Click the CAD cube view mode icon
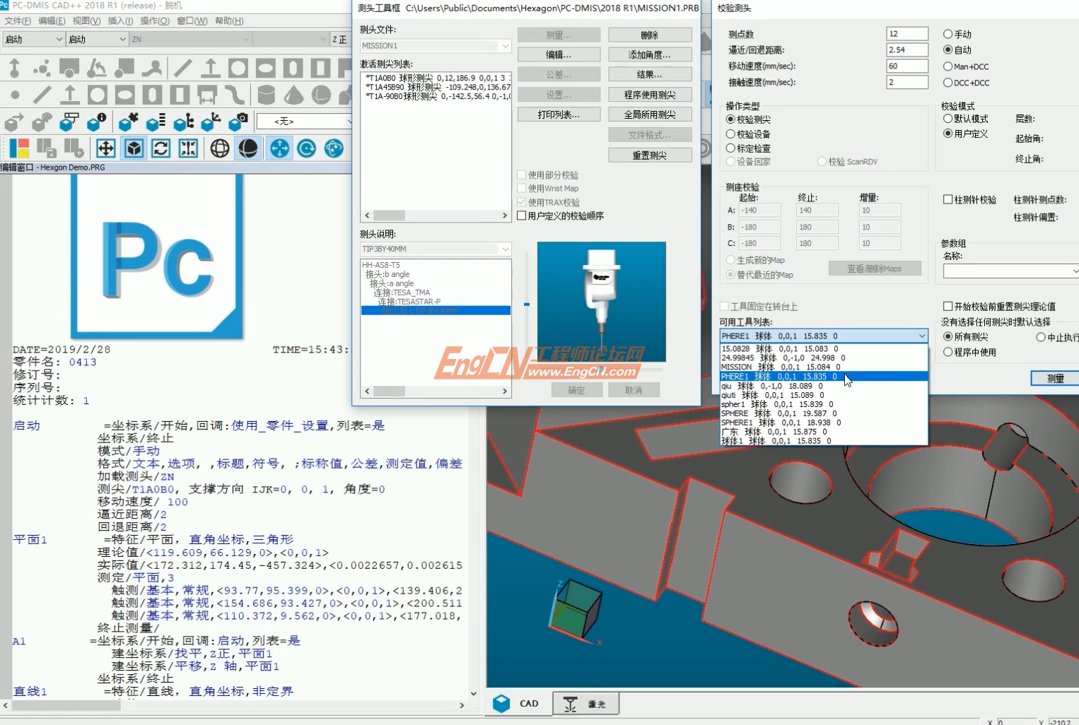Image resolution: width=1079 pixels, height=725 pixels. tap(133, 148)
